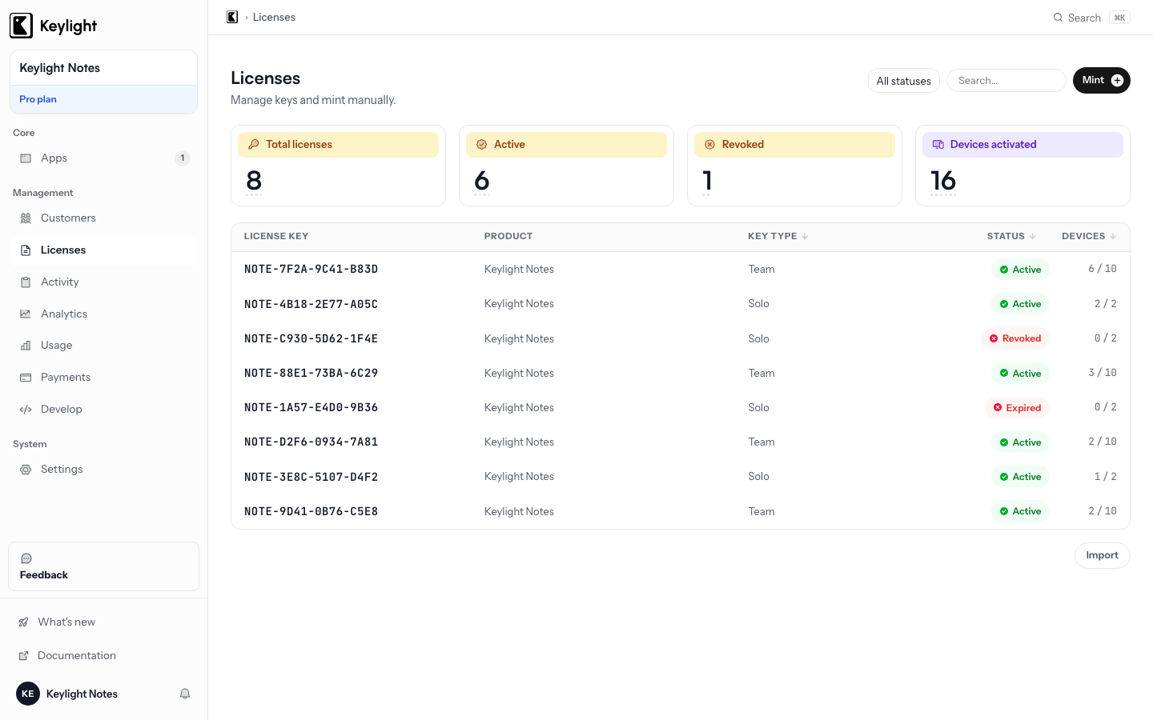Screen dimensions: 1153x720
Task: Select license key NOTE-C930-5D62-1F4E
Action: [311, 339]
